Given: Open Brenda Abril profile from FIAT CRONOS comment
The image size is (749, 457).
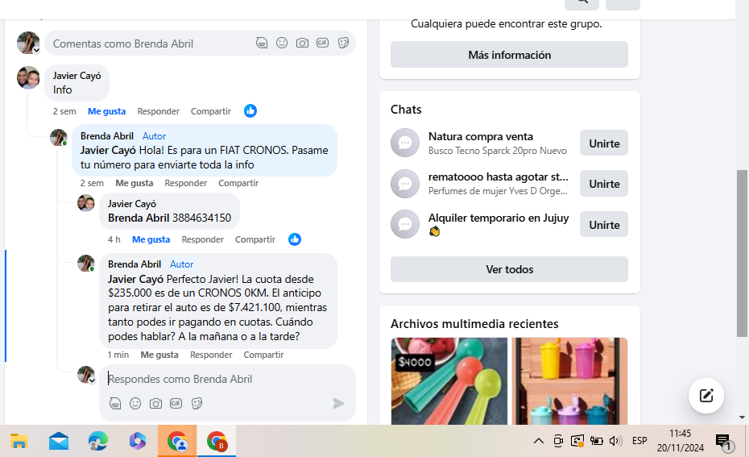Looking at the screenshot, I should 106,136.
